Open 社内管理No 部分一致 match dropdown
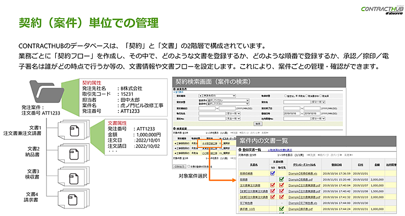405x216 pixels. click(318, 119)
